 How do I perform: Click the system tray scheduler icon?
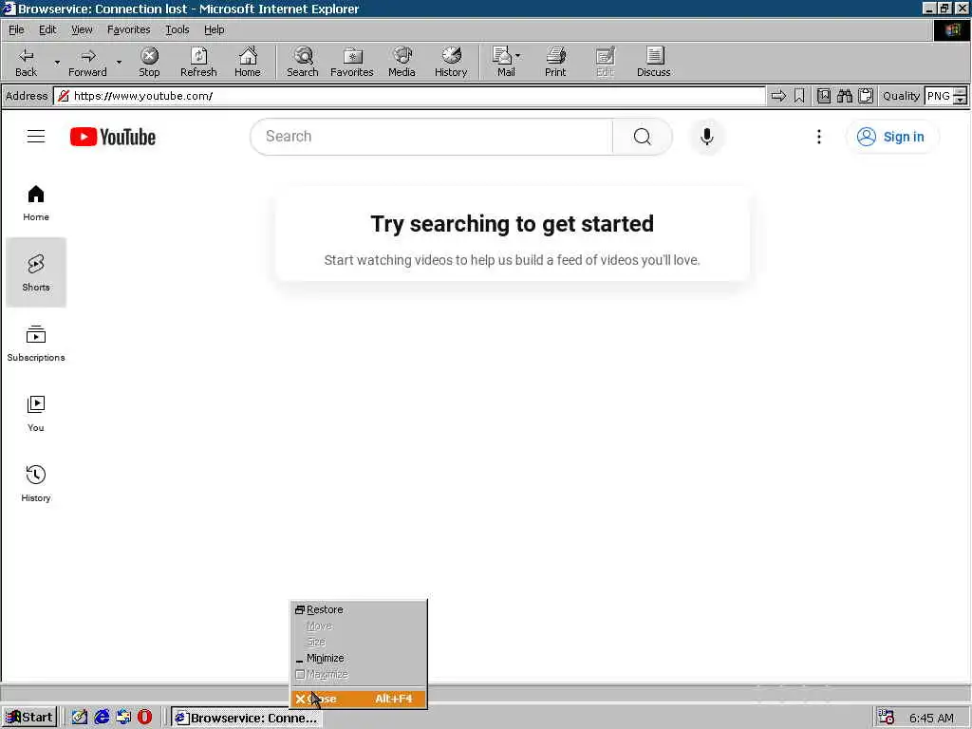point(886,718)
